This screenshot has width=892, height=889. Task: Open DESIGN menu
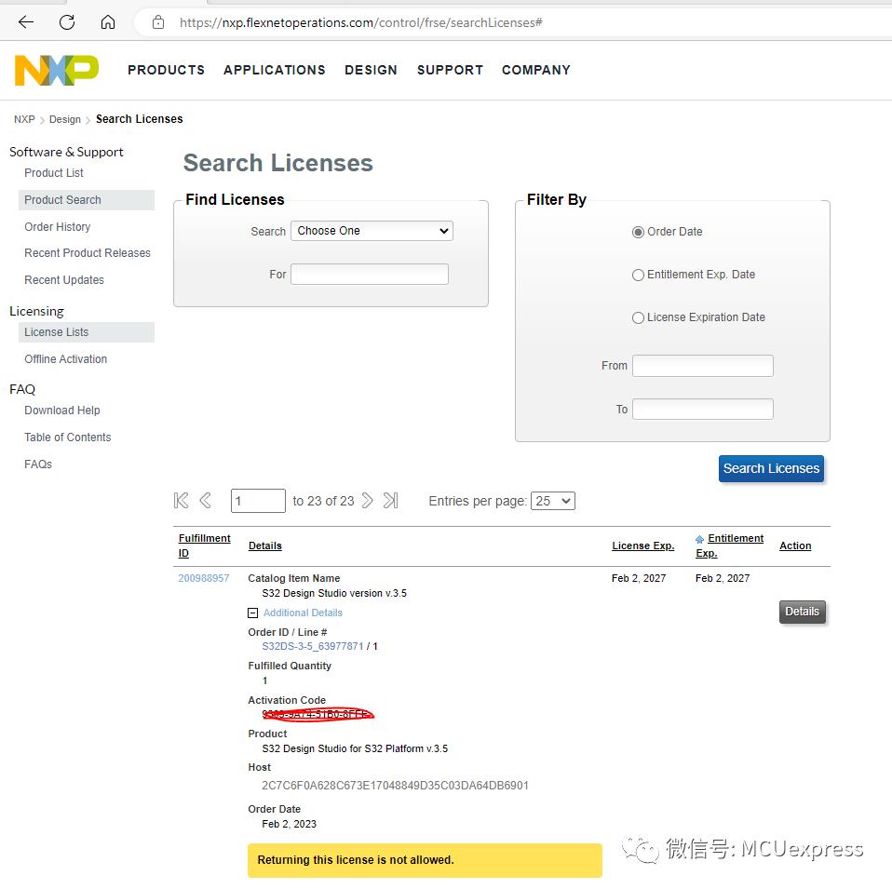[371, 70]
